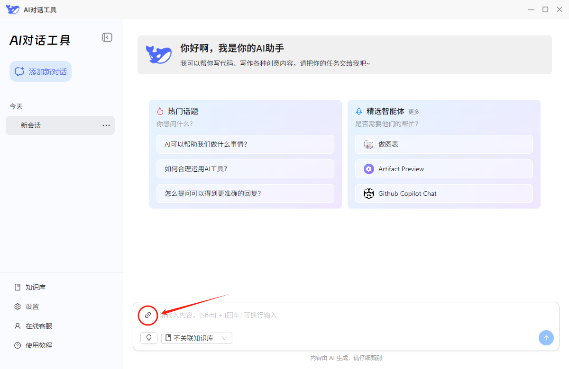Click the speech bubble icon in 添加新对话

click(x=19, y=71)
